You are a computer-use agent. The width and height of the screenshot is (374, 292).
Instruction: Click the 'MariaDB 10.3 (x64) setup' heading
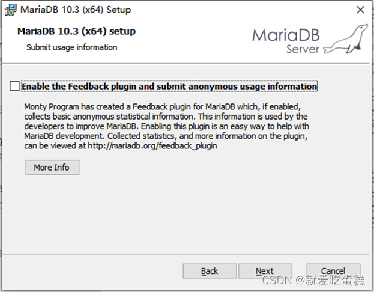[77, 31]
